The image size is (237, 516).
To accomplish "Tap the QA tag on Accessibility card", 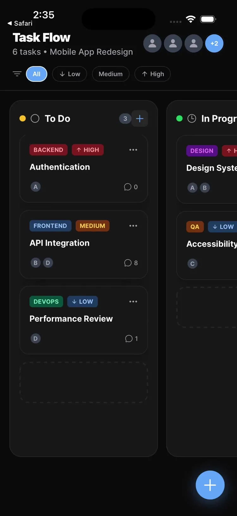I will pyautogui.click(x=195, y=227).
